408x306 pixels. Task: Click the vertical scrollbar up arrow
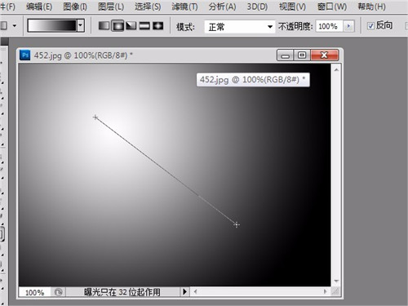(x=336, y=70)
